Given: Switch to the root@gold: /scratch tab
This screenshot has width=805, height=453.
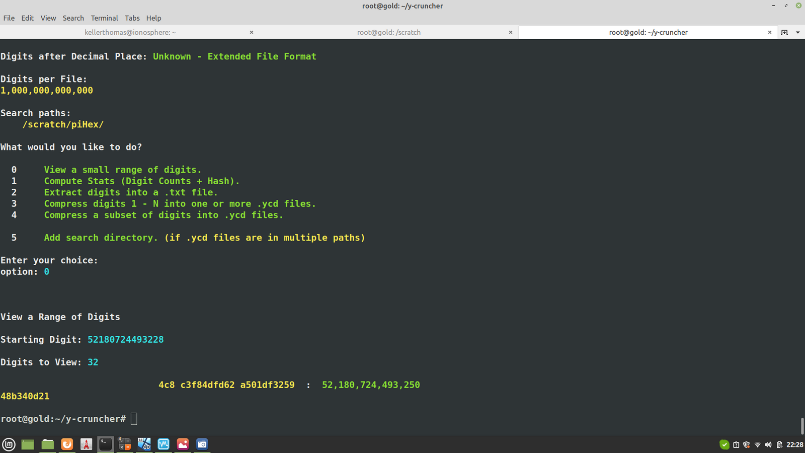Looking at the screenshot, I should point(388,32).
